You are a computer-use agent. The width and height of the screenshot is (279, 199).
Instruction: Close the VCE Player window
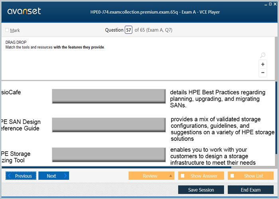pos(275,4)
